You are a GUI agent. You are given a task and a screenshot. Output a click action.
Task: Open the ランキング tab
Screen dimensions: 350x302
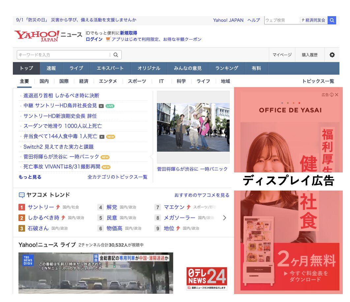point(227,68)
